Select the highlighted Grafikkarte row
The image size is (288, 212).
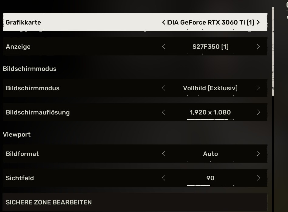tap(91, 22)
